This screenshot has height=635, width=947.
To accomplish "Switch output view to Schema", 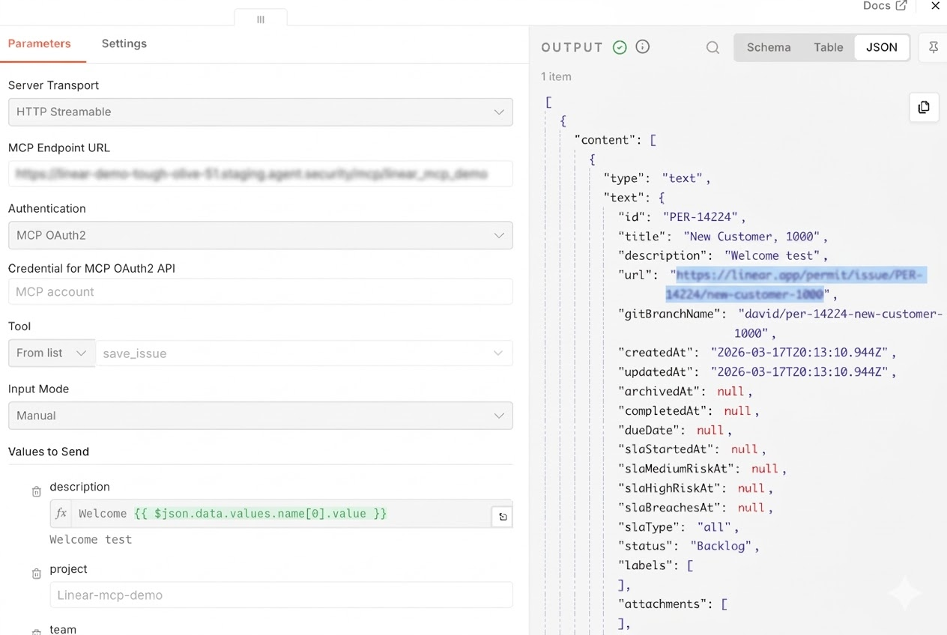I will pos(768,46).
